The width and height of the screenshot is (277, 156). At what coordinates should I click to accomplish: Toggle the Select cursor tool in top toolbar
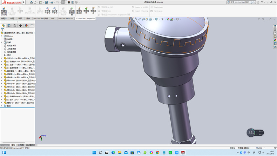point(63,2)
